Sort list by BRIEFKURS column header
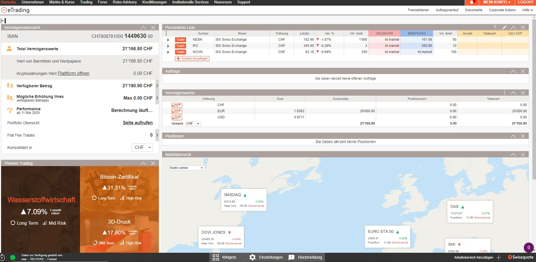The height and width of the screenshot is (262, 536). click(x=417, y=33)
